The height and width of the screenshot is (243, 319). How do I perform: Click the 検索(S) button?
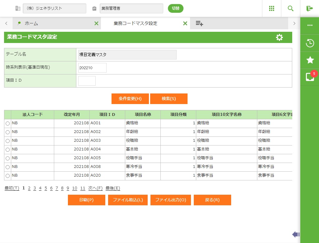click(x=169, y=99)
